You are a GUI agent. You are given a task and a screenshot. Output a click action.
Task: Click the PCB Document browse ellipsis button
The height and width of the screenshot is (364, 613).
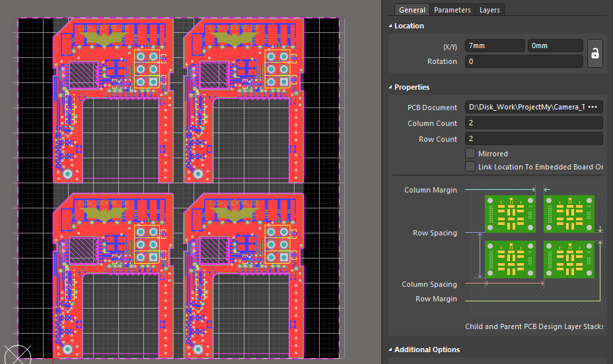592,107
